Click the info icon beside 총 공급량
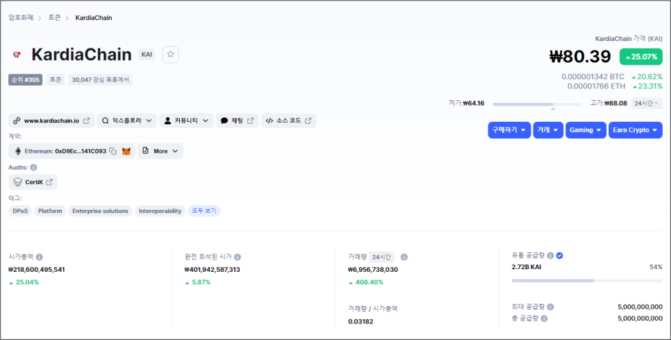 point(544,318)
